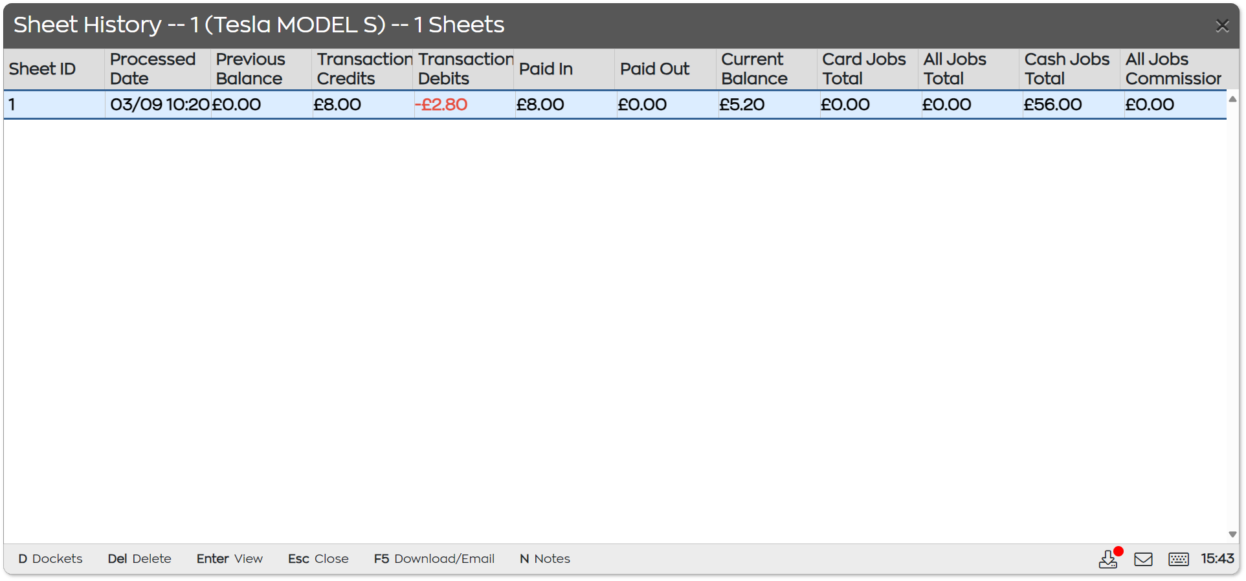Click the Esc Close button
Screen dimensions: 1246x581
(318, 558)
